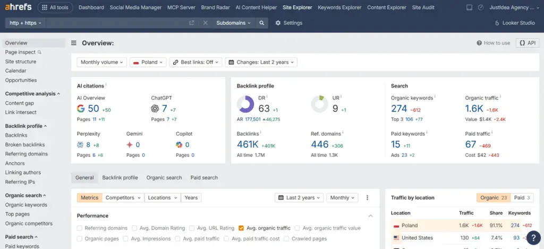The image size is (544, 249).
Task: Open Monthly interval dropdown
Action: (x=342, y=198)
